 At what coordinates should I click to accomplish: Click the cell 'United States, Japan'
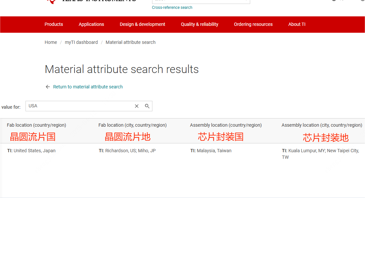[x=31, y=151]
